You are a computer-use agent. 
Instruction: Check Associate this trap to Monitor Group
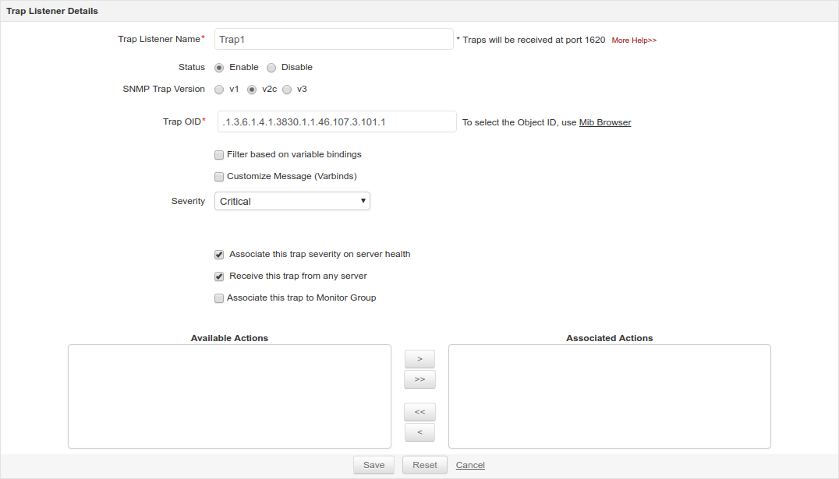click(219, 298)
